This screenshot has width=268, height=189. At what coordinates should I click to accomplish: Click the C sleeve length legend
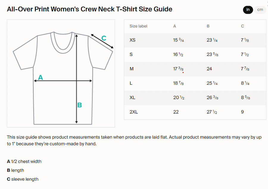coord(23,179)
